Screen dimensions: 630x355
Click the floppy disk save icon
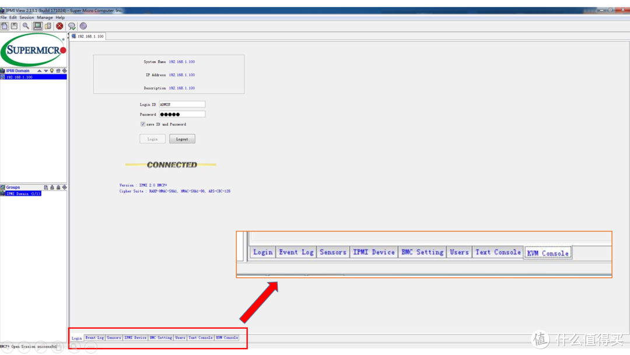[14, 26]
